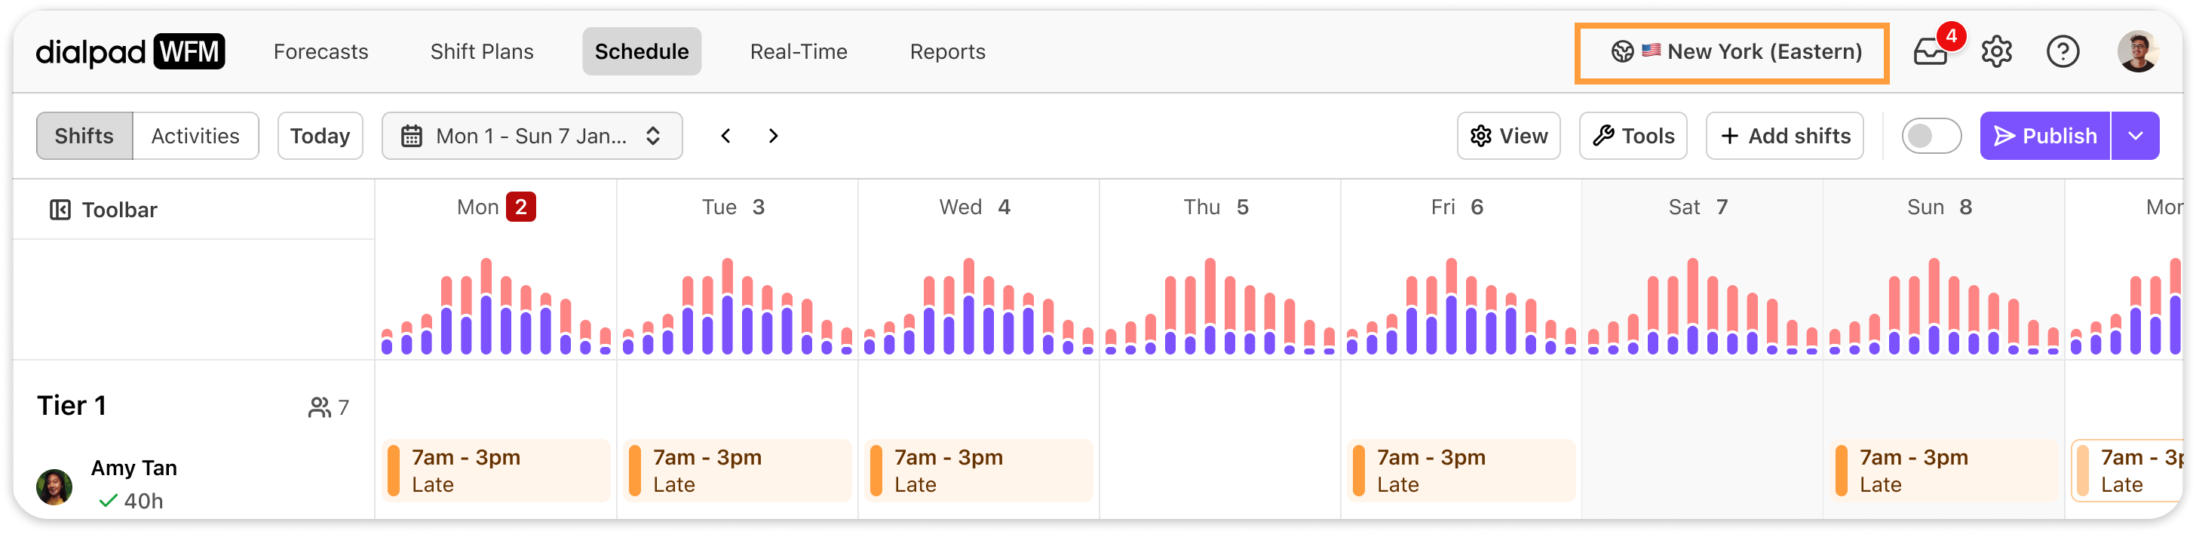Screen dimensions: 2196x534
Task: Go to the previous week arrow
Action: coord(725,136)
